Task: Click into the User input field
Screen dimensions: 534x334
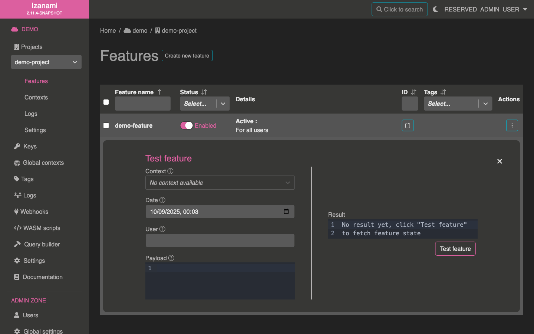Action: point(220,240)
